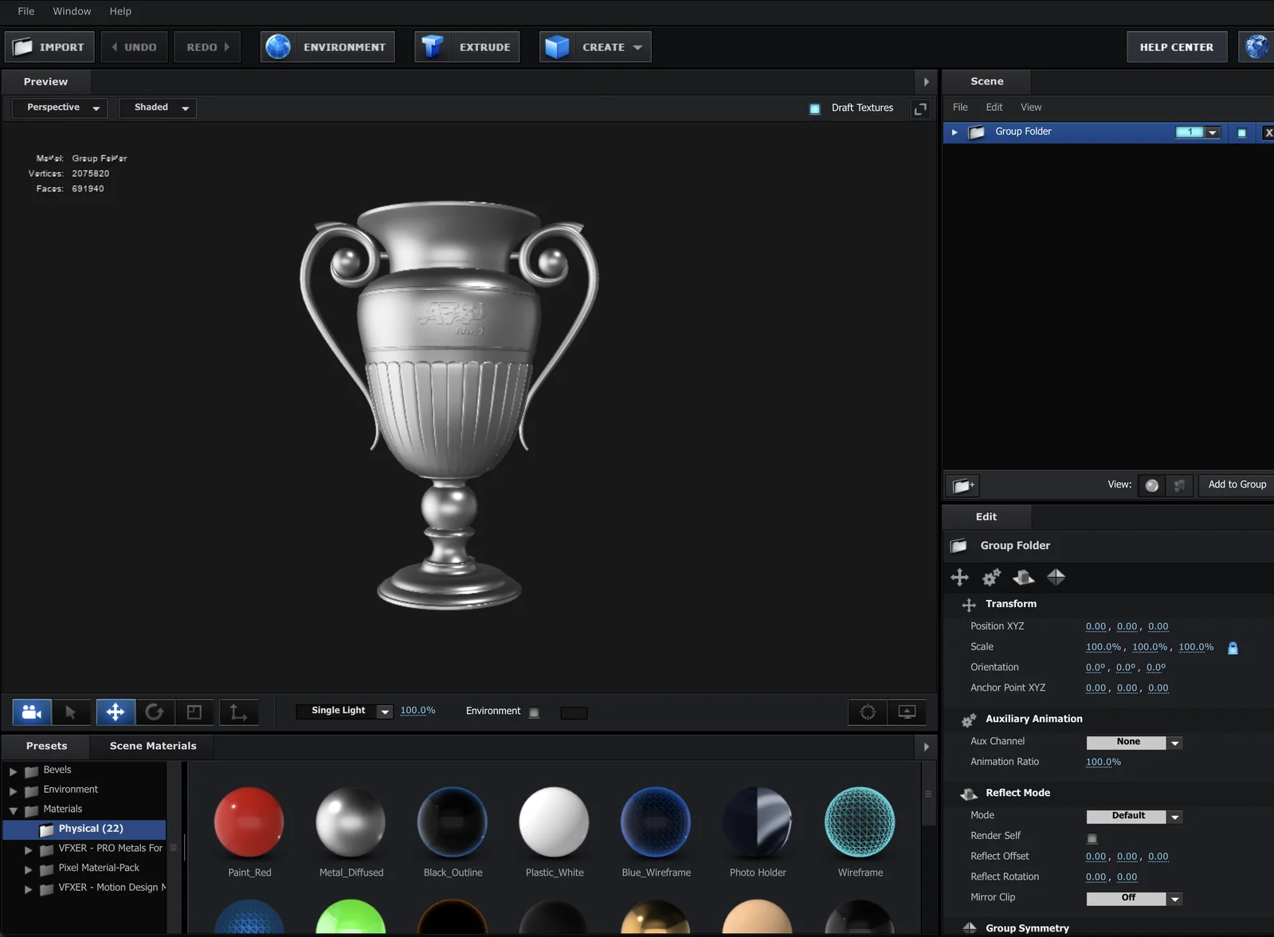The image size is (1274, 937).
Task: Open the Window menu
Action: 72,11
